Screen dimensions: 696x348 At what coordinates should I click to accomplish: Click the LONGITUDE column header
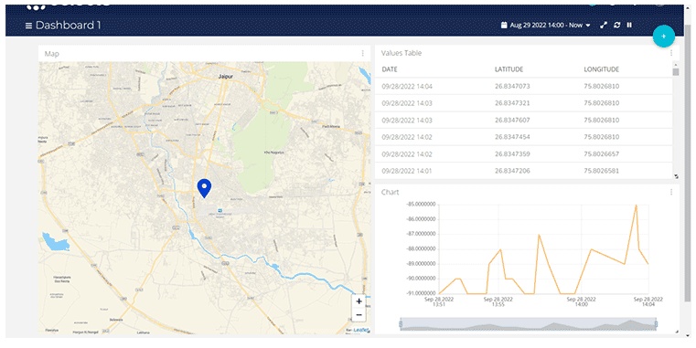601,69
